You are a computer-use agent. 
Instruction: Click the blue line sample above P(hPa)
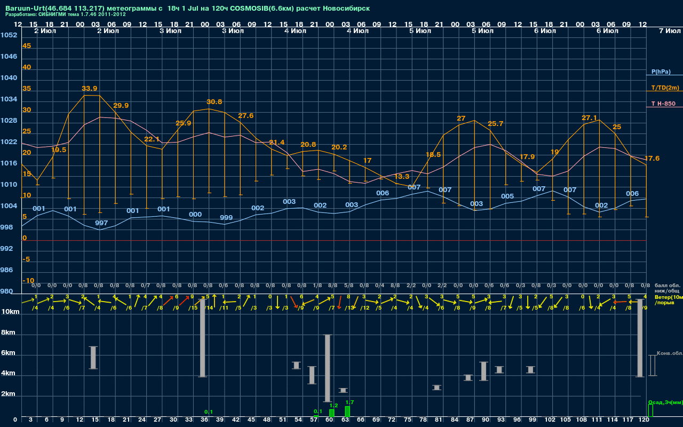click(x=664, y=76)
